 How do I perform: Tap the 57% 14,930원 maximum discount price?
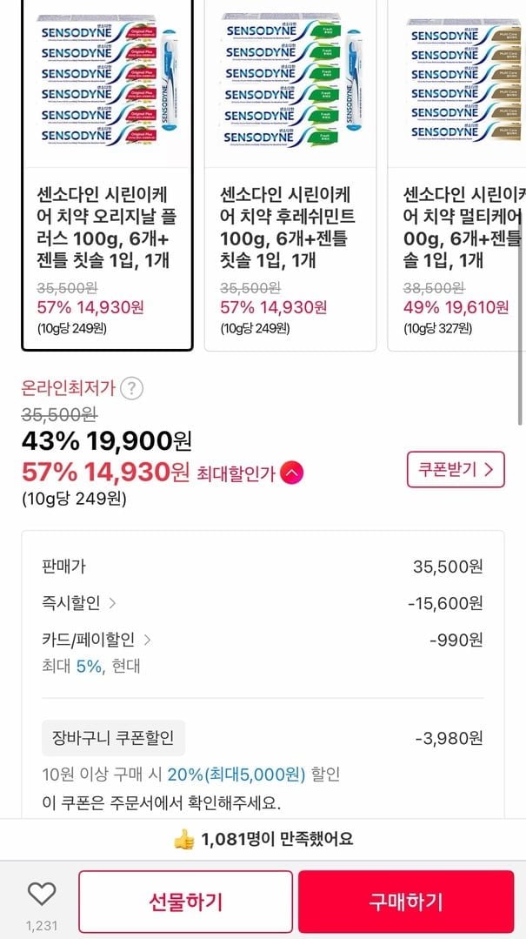click(105, 473)
